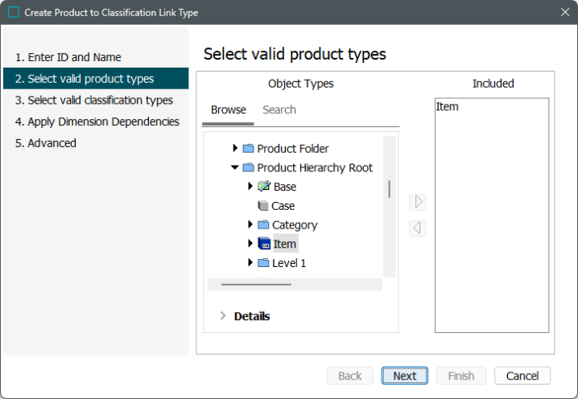Viewport: 578px width, 399px height.
Task: Click the Product Hierarchy Root folder icon
Action: coord(248,167)
